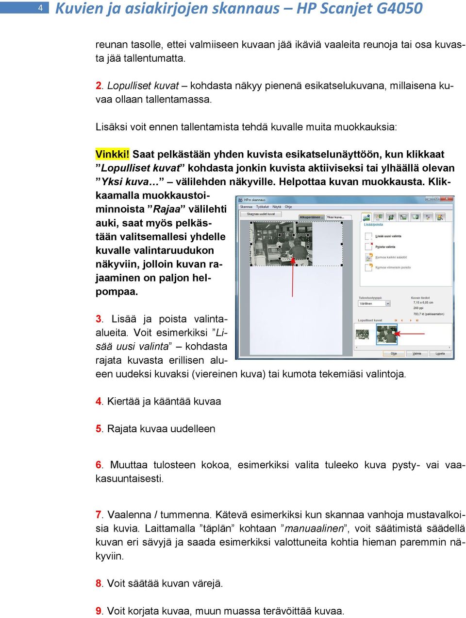The width and height of the screenshot is (466, 618).
Task: Click the Valmis button
Action: point(417,353)
